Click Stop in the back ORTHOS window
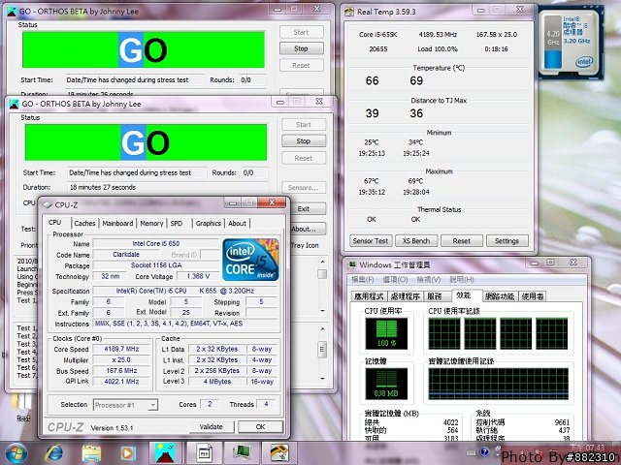Viewport: 621px width, 465px height. click(x=302, y=48)
